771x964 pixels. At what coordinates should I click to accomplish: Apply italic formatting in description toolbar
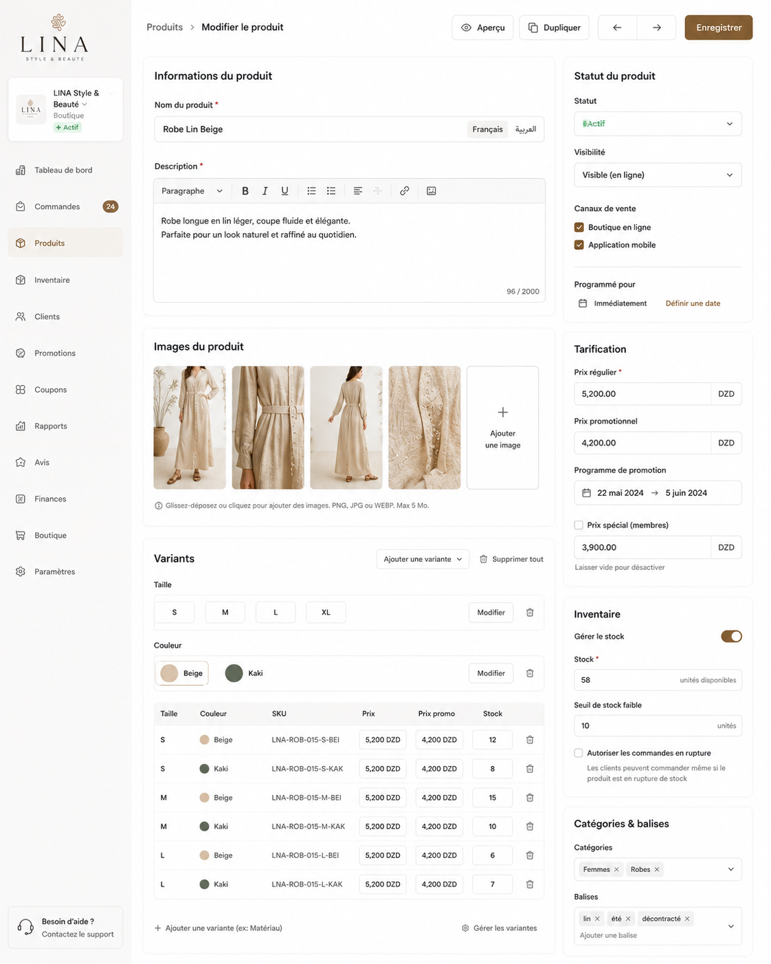[265, 191]
